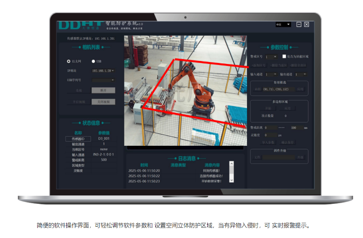Check the 是否为屏蔽区域 checkbox
This screenshot has height=238, width=363.
tap(285, 57)
